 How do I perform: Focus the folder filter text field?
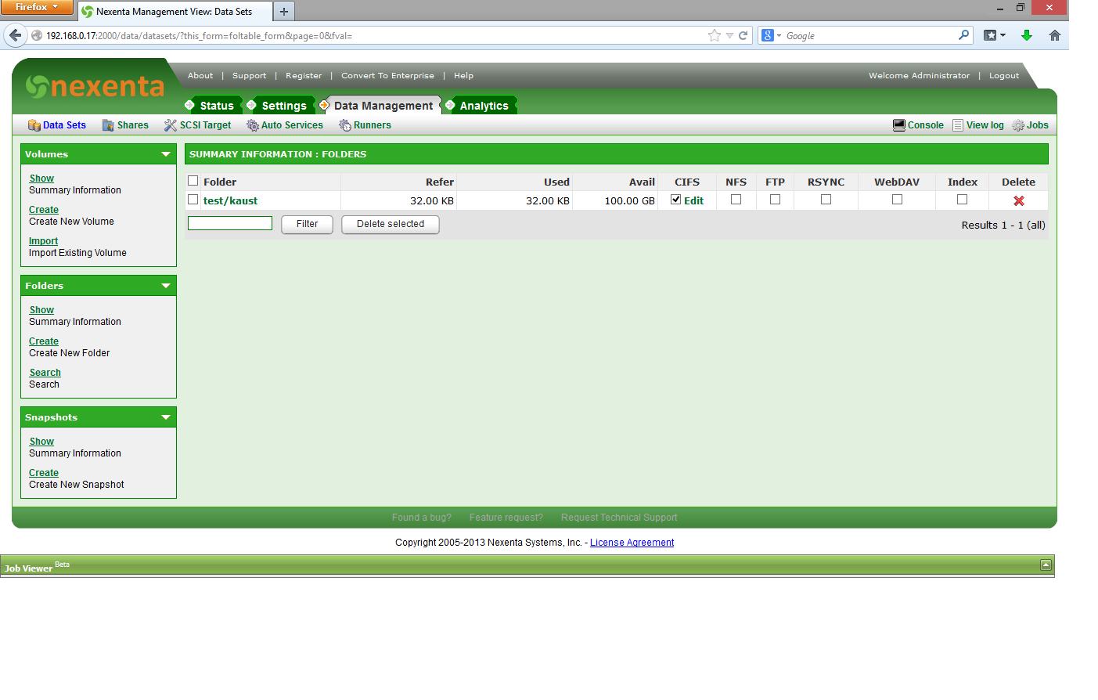[x=230, y=223]
